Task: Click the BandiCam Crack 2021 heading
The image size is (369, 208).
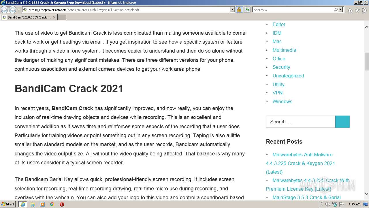Action: pos(69,88)
